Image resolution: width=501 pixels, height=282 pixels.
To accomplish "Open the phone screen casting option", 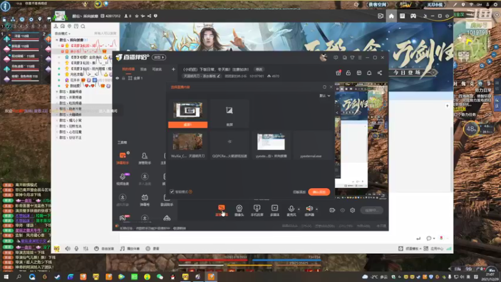I will [257, 210].
